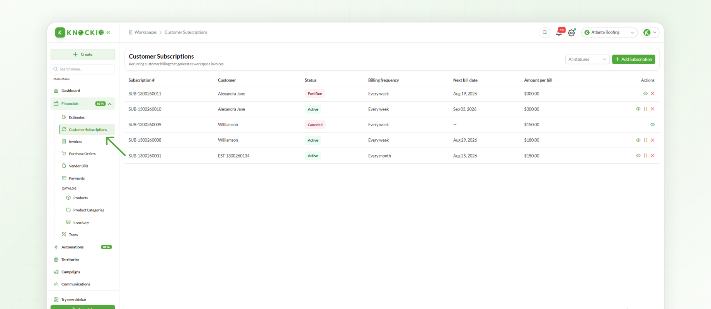This screenshot has height=309, width=711.
Task: Open notifications bell with 10 badge
Action: [559, 32]
